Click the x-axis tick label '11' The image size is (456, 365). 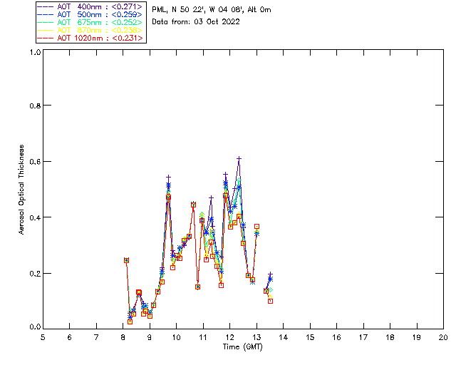[203, 337]
